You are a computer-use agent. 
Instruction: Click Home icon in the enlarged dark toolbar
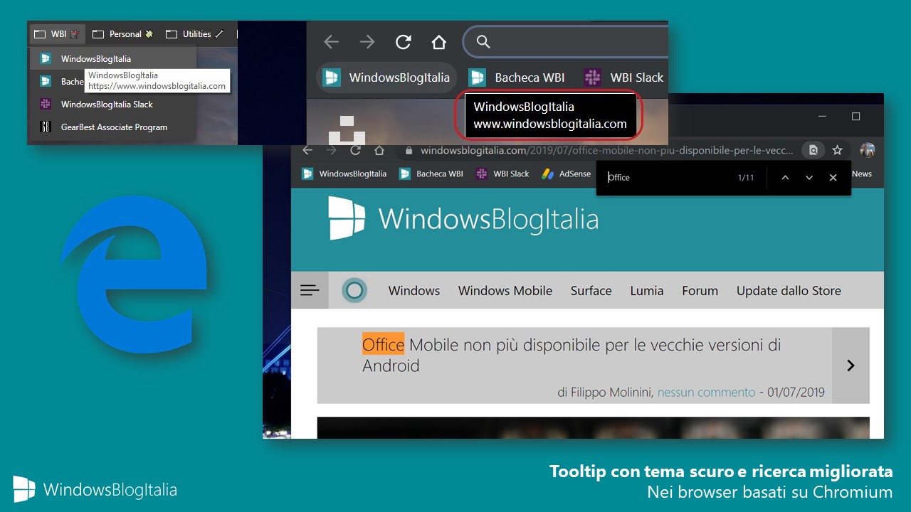click(439, 42)
